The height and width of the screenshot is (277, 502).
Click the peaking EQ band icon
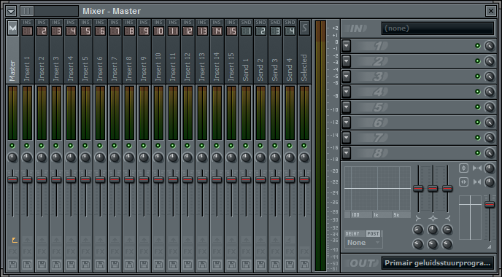pyautogui.click(x=433, y=219)
